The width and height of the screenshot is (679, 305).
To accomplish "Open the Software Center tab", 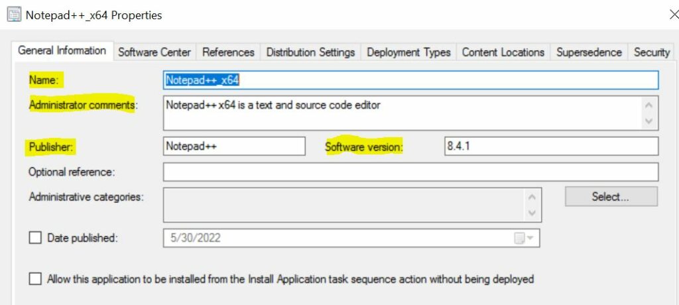I will (154, 52).
